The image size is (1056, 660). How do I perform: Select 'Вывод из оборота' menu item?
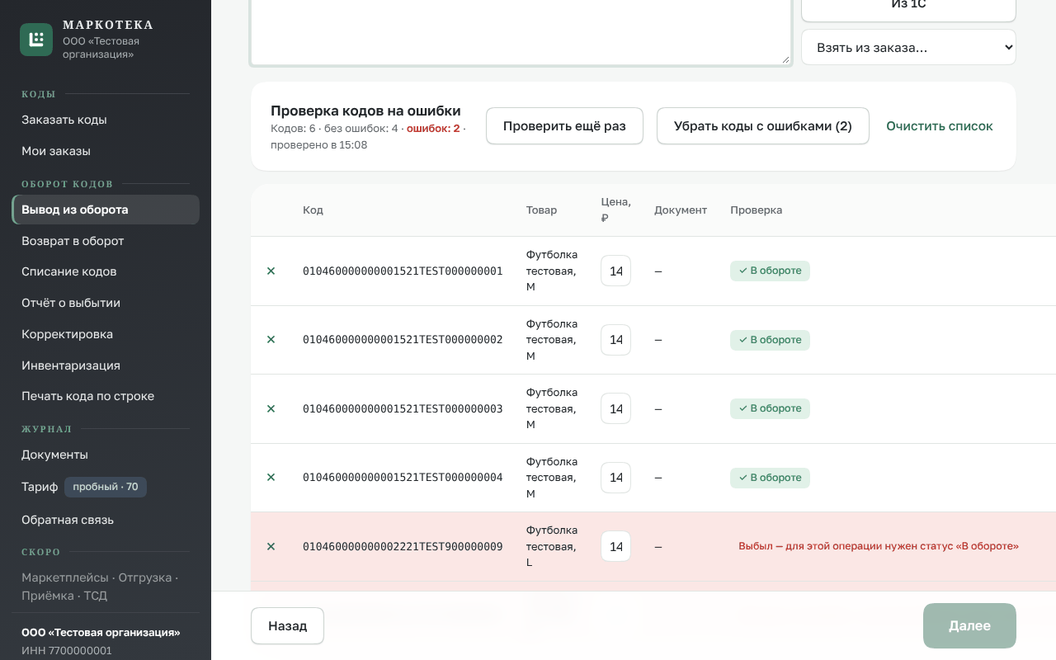click(x=106, y=210)
